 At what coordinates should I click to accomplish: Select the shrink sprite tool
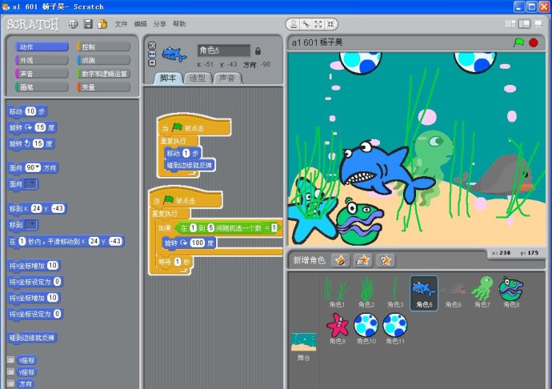tap(330, 24)
